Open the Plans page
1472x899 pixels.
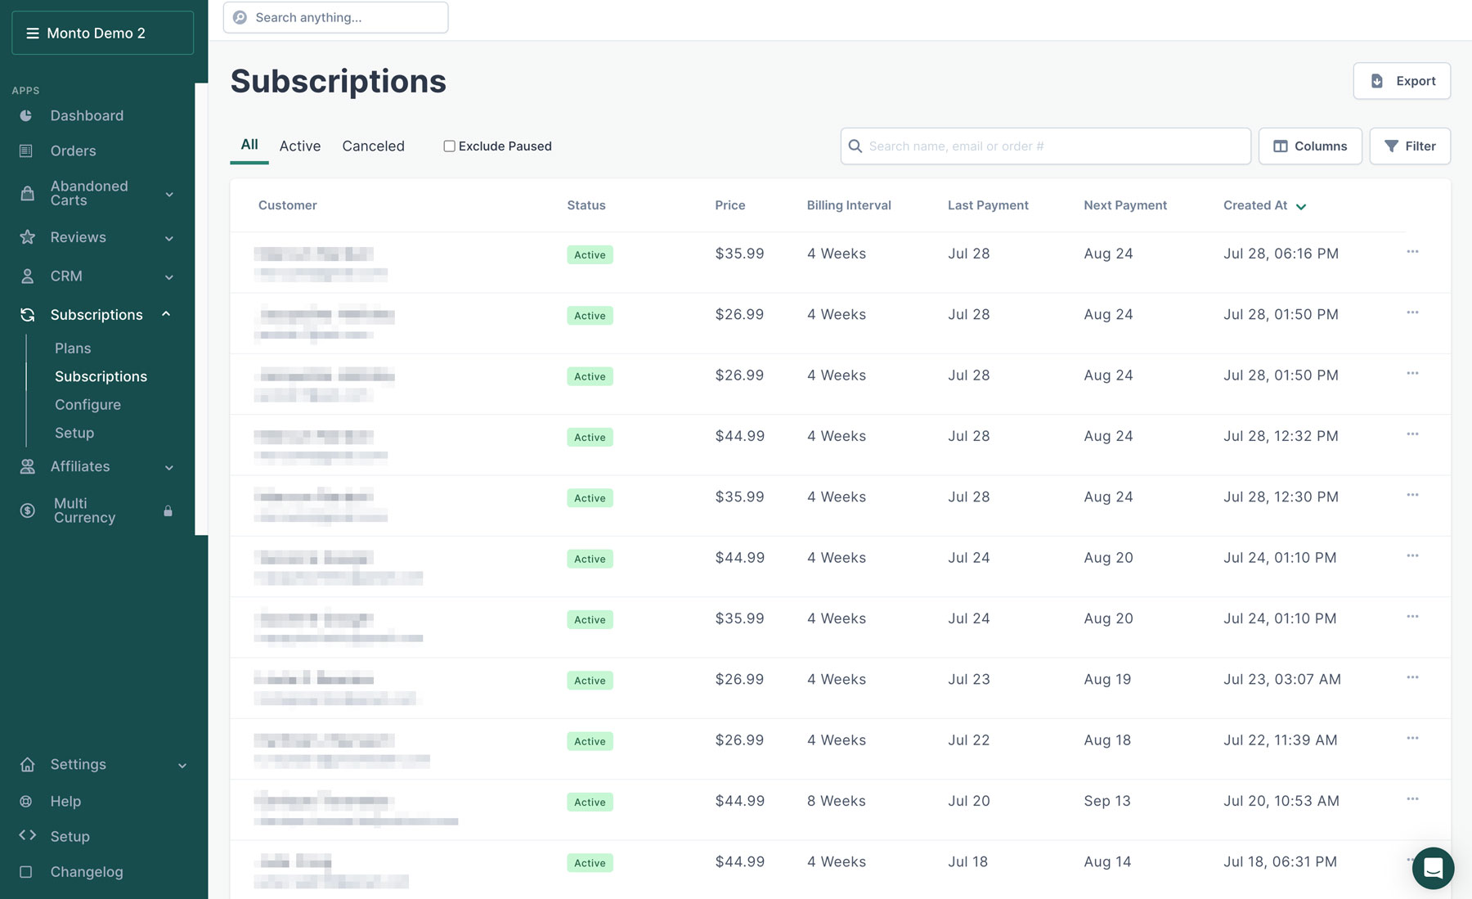click(73, 348)
